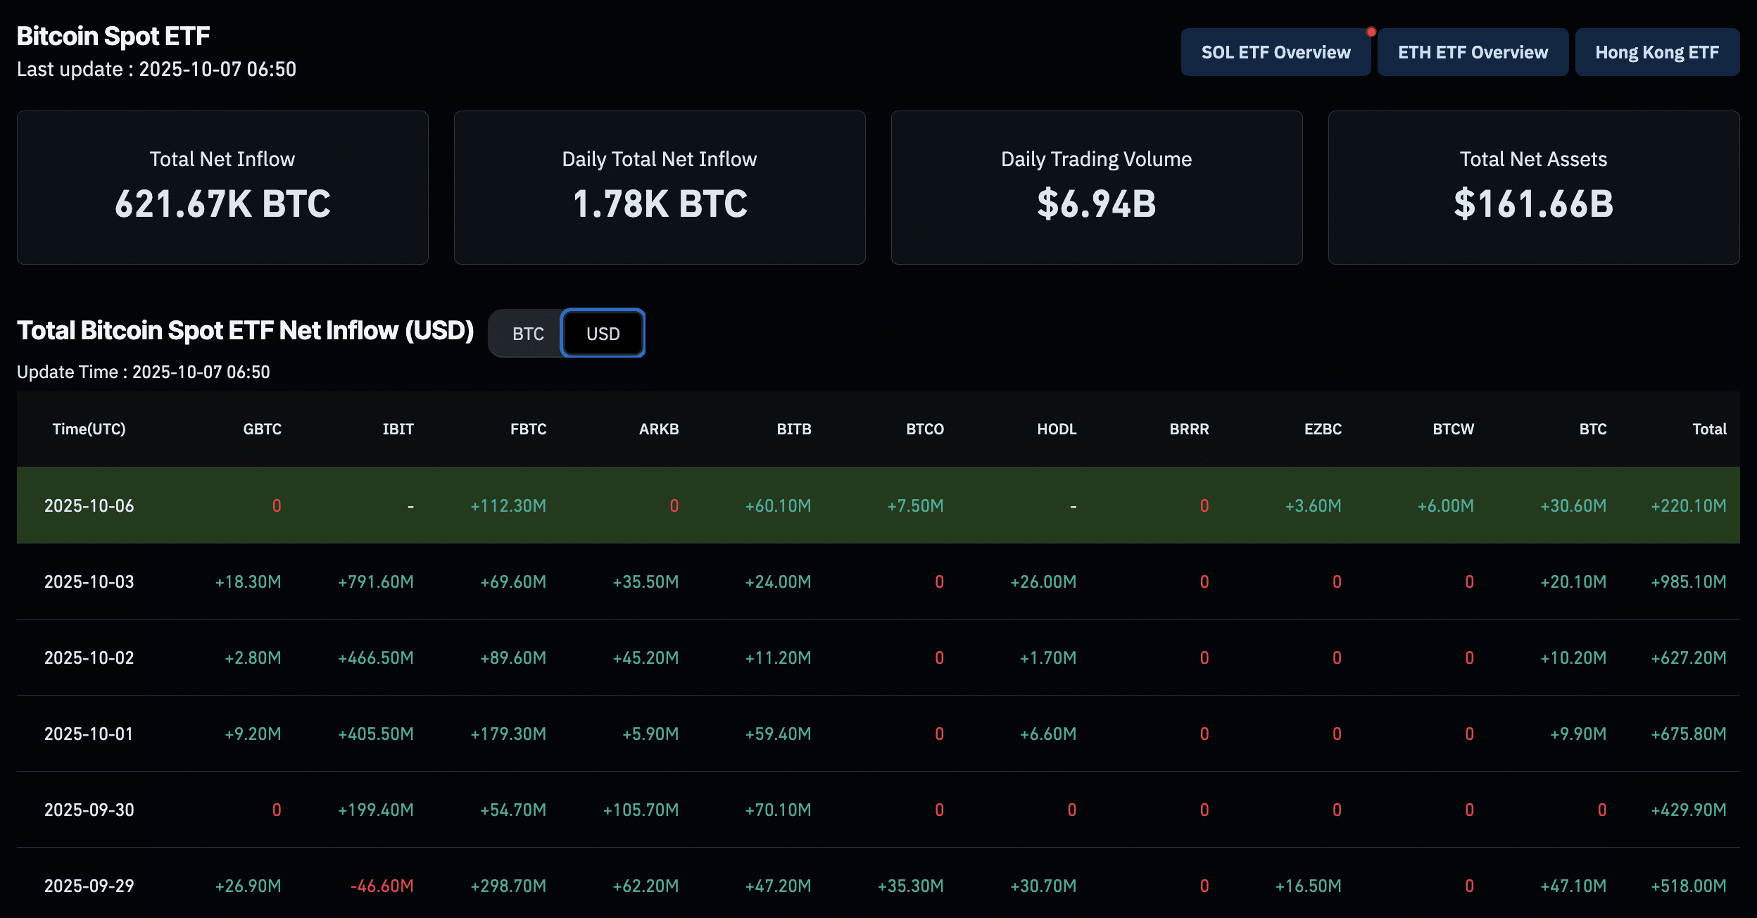
Task: Click the Total column header
Action: 1709,429
